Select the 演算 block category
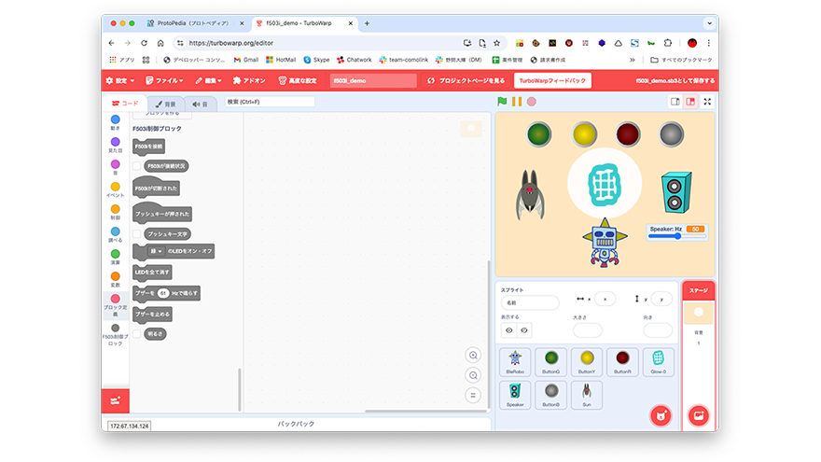The height and width of the screenshot is (462, 821). (115, 258)
